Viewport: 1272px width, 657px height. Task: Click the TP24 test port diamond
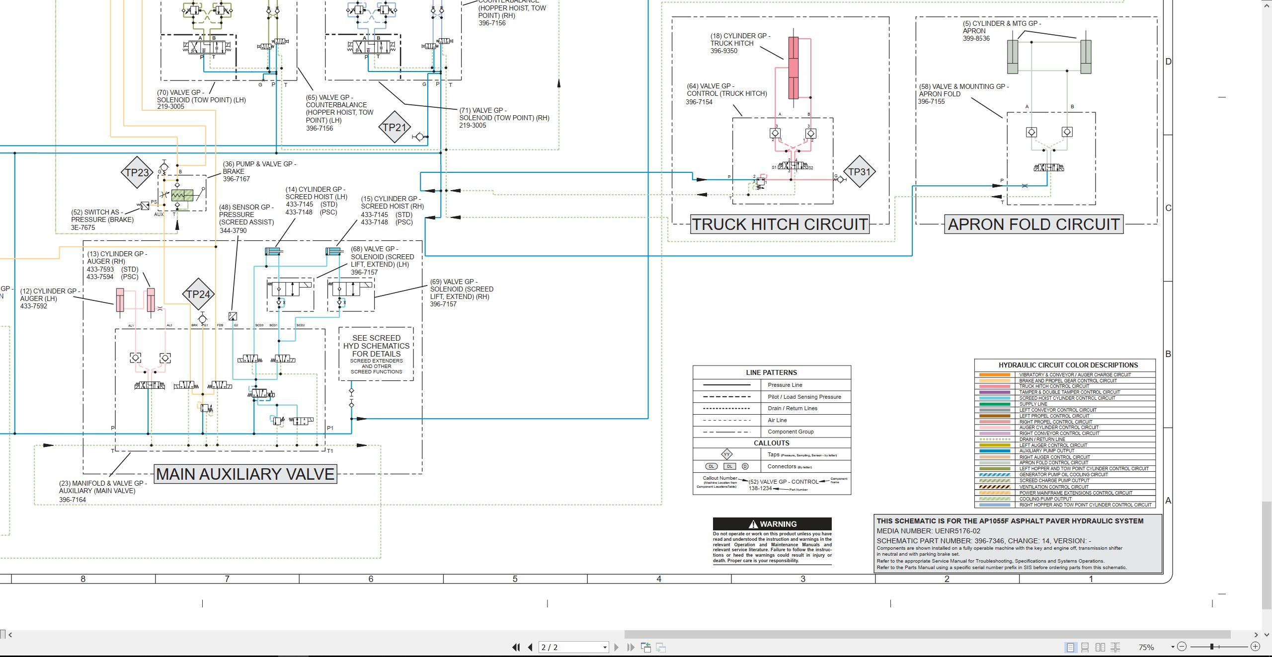pos(198,294)
